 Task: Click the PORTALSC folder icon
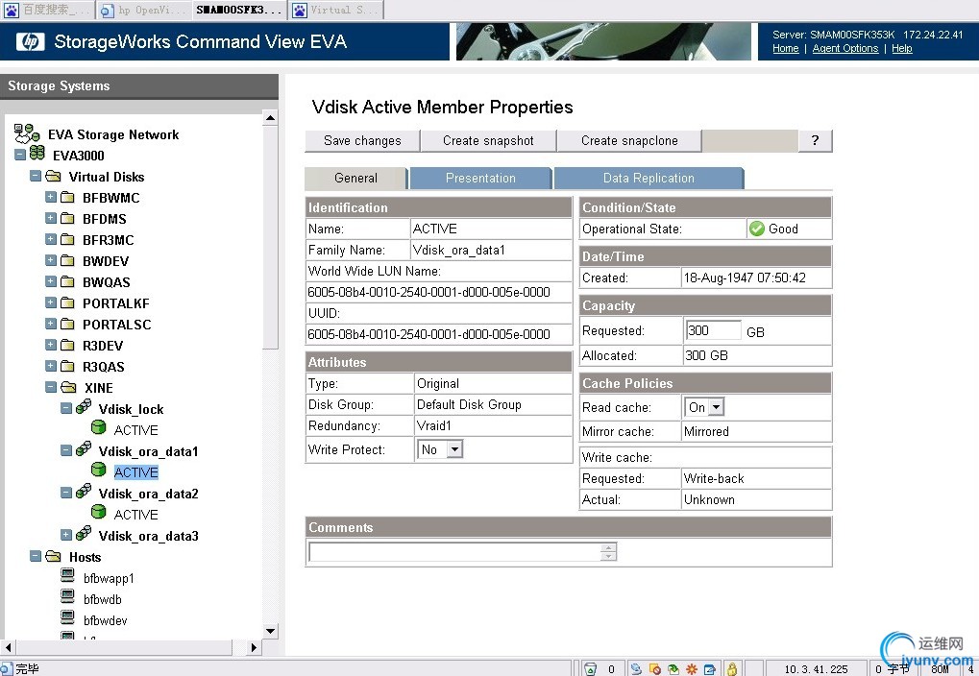(67, 324)
